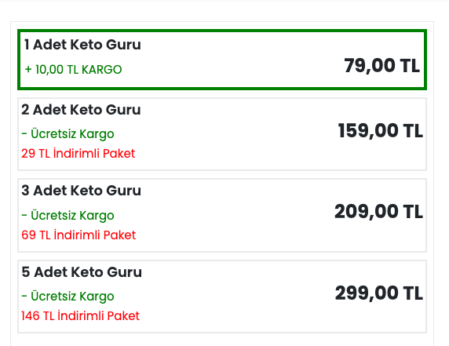
Task: Select the 1 Adet Keto Guru package
Action: (x=222, y=60)
